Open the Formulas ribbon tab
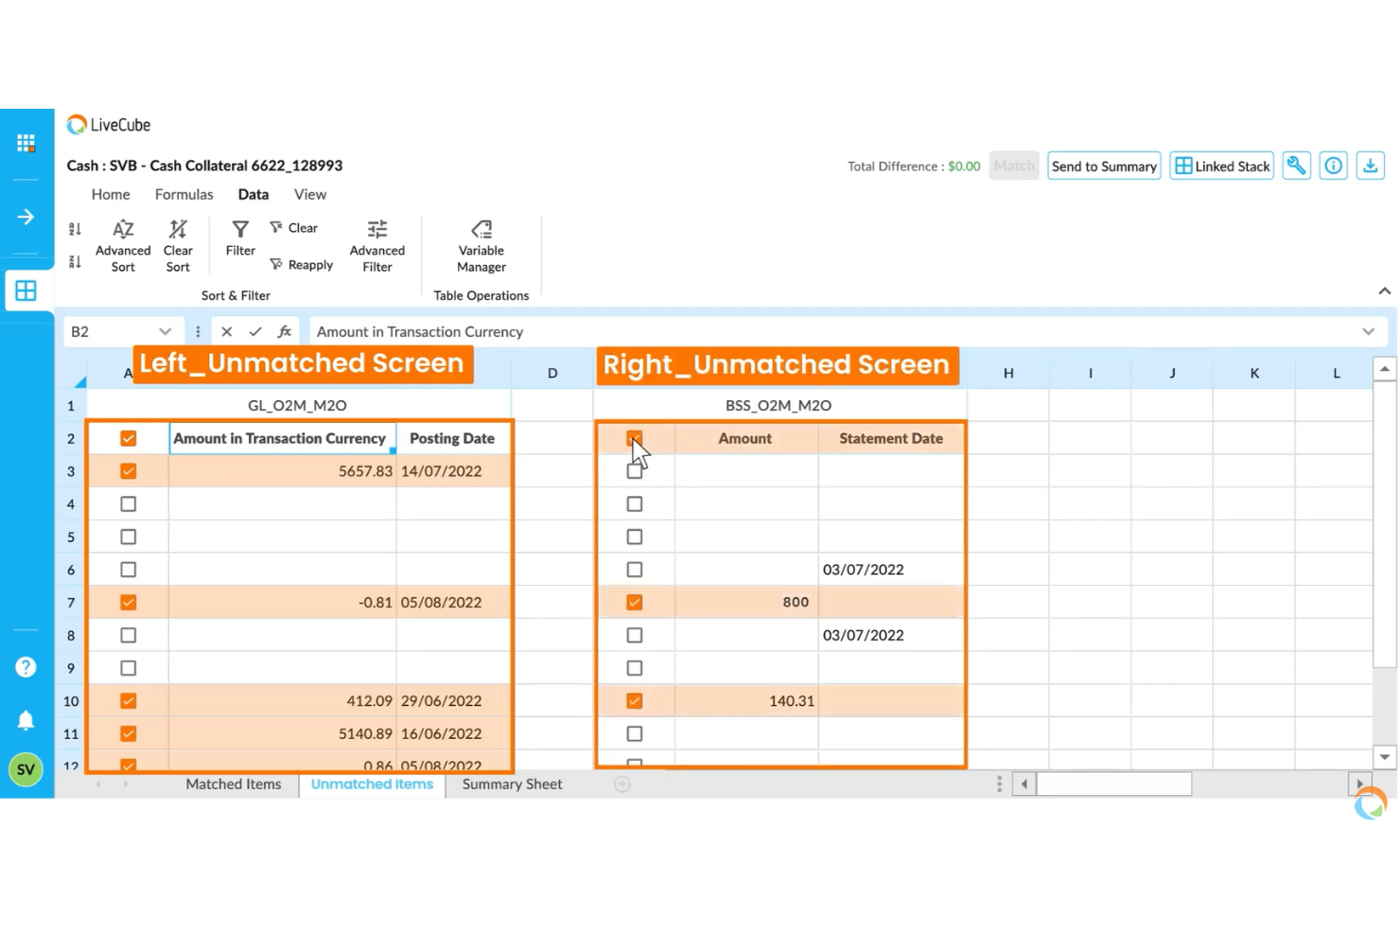The height and width of the screenshot is (934, 1400). tap(184, 194)
